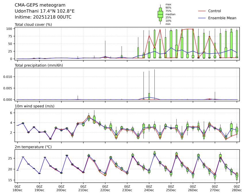Click the 00Z 24Dec axis label

click(149, 188)
